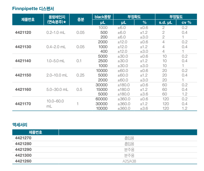Click the 액세서리 section heading

pyautogui.click(x=20, y=125)
